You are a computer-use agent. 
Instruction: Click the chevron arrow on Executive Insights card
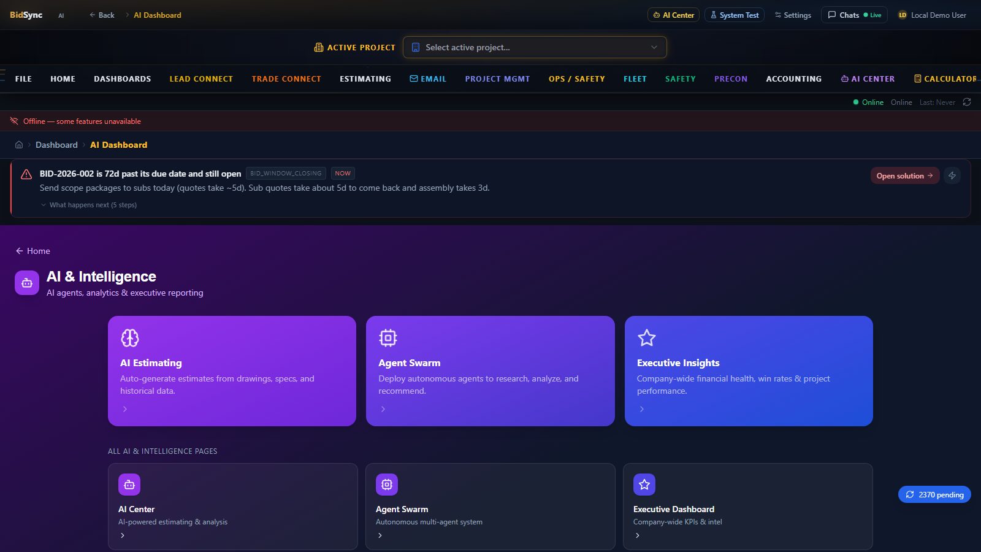pos(642,409)
